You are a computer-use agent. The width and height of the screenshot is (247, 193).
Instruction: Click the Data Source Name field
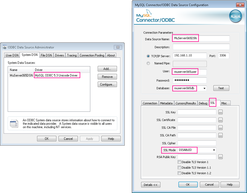(x=201, y=38)
